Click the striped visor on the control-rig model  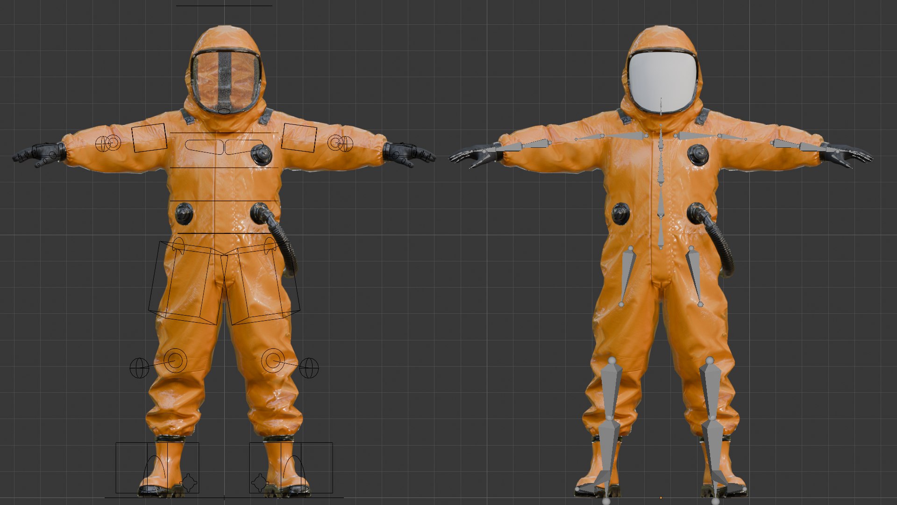(x=225, y=82)
